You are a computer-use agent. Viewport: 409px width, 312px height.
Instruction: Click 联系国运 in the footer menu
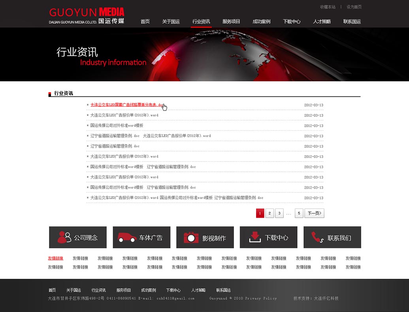223,290
